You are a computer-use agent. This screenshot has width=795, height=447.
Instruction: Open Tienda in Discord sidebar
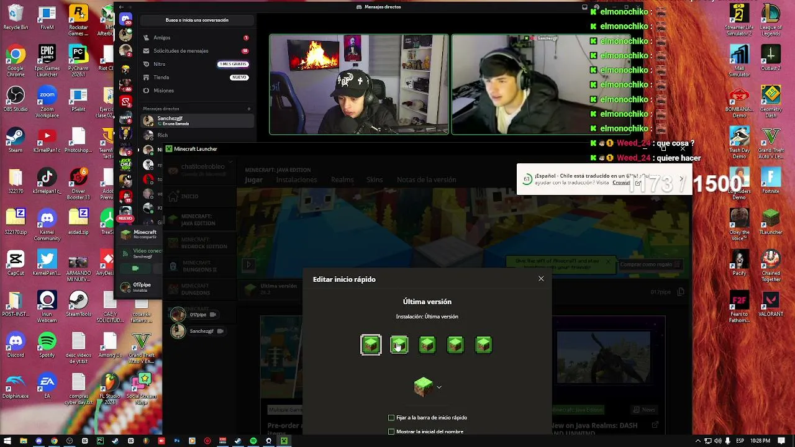(196, 78)
